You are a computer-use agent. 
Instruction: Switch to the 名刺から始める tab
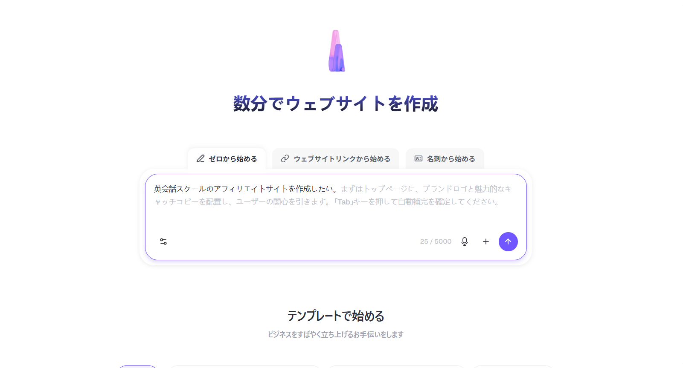click(x=445, y=158)
